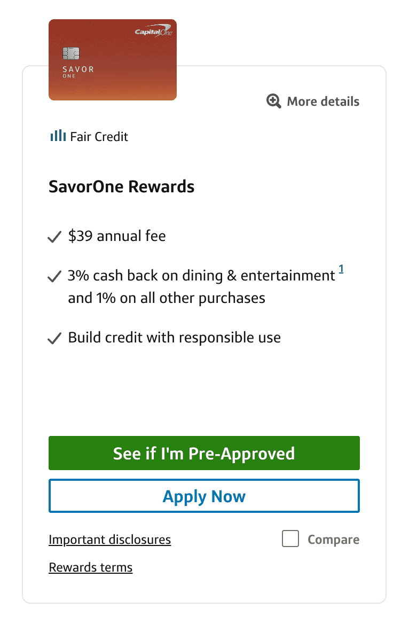Click the Apply Now button

pyautogui.click(x=204, y=496)
